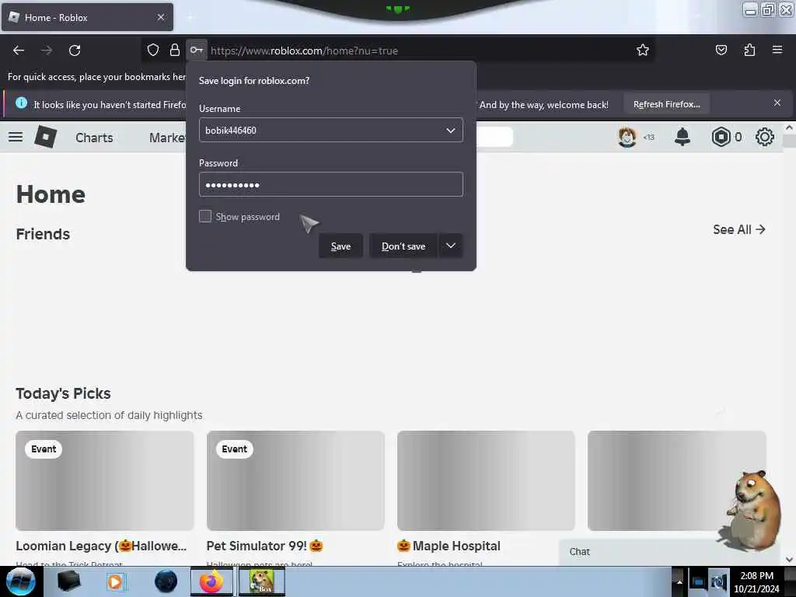Click the Roblox logo icon
The image size is (796, 597).
click(46, 137)
